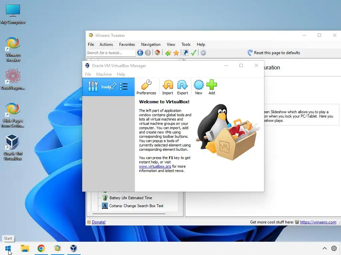Viewport: 341px width, 255px height.
Task: Open favorites via orange star icon
Action: [176, 53]
